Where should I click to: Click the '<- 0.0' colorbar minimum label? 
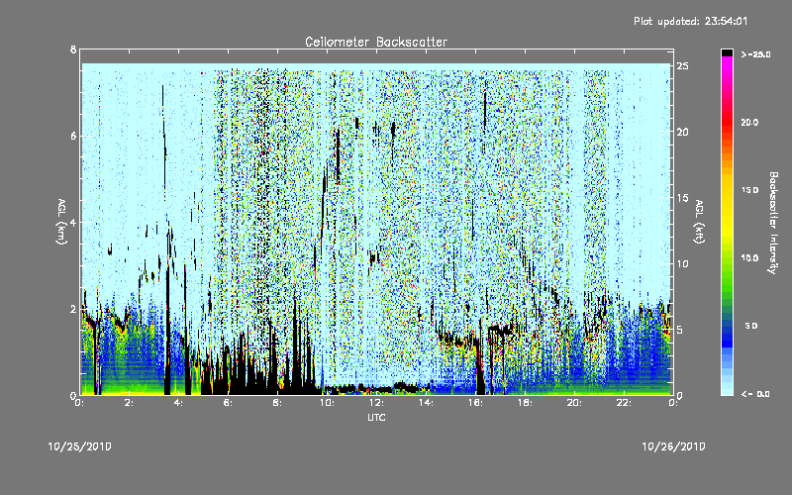pyautogui.click(x=755, y=393)
